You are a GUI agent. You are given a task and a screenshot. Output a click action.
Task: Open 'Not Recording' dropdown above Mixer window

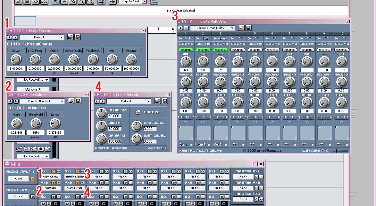coord(33,156)
